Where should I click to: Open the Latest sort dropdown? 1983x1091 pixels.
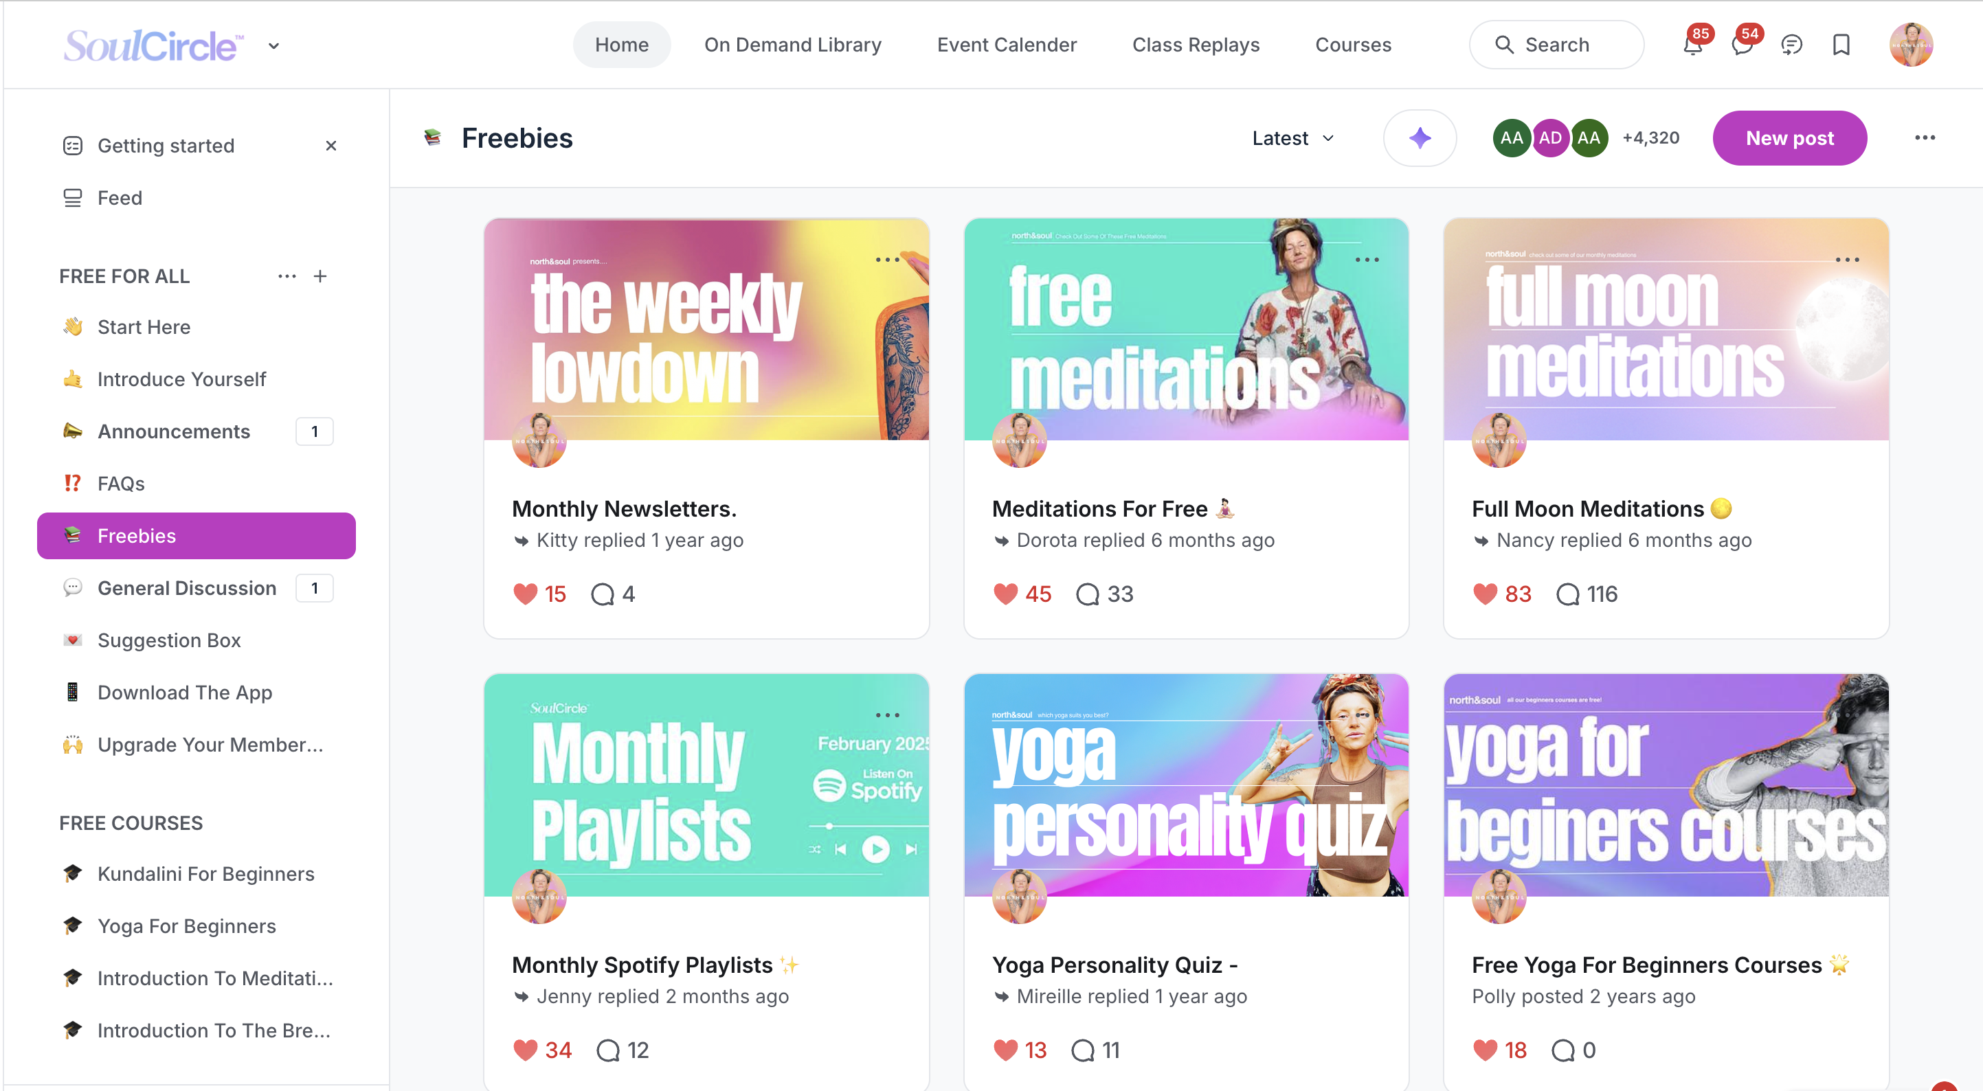[x=1292, y=138]
